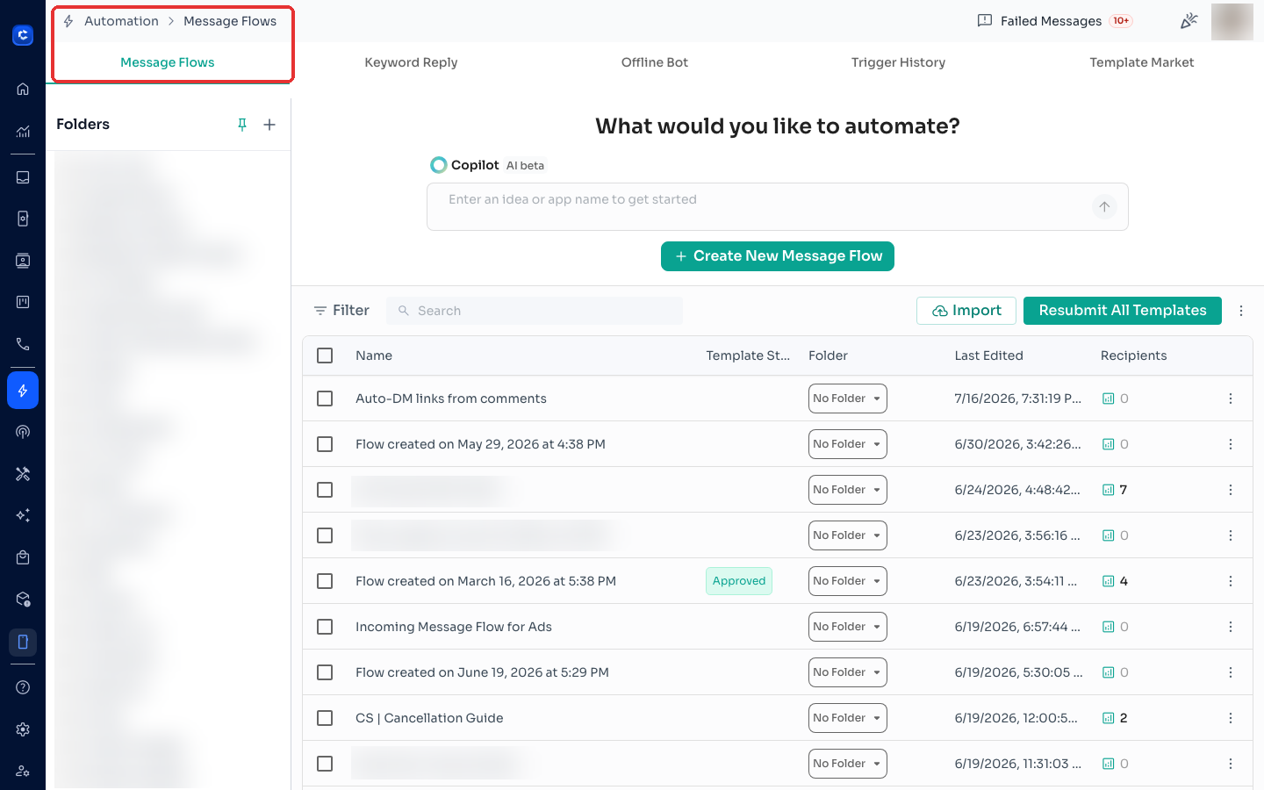Open the Analytics chart icon in sidebar
The width and height of the screenshot is (1264, 790).
coord(23,132)
